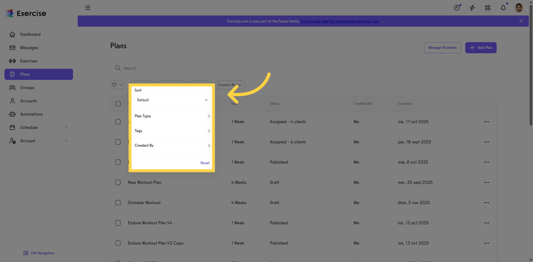Select Groups from the sidebar menu
The width and height of the screenshot is (533, 262).
(x=27, y=87)
